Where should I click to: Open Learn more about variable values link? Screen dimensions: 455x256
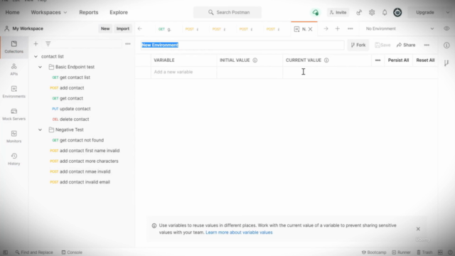click(x=239, y=233)
